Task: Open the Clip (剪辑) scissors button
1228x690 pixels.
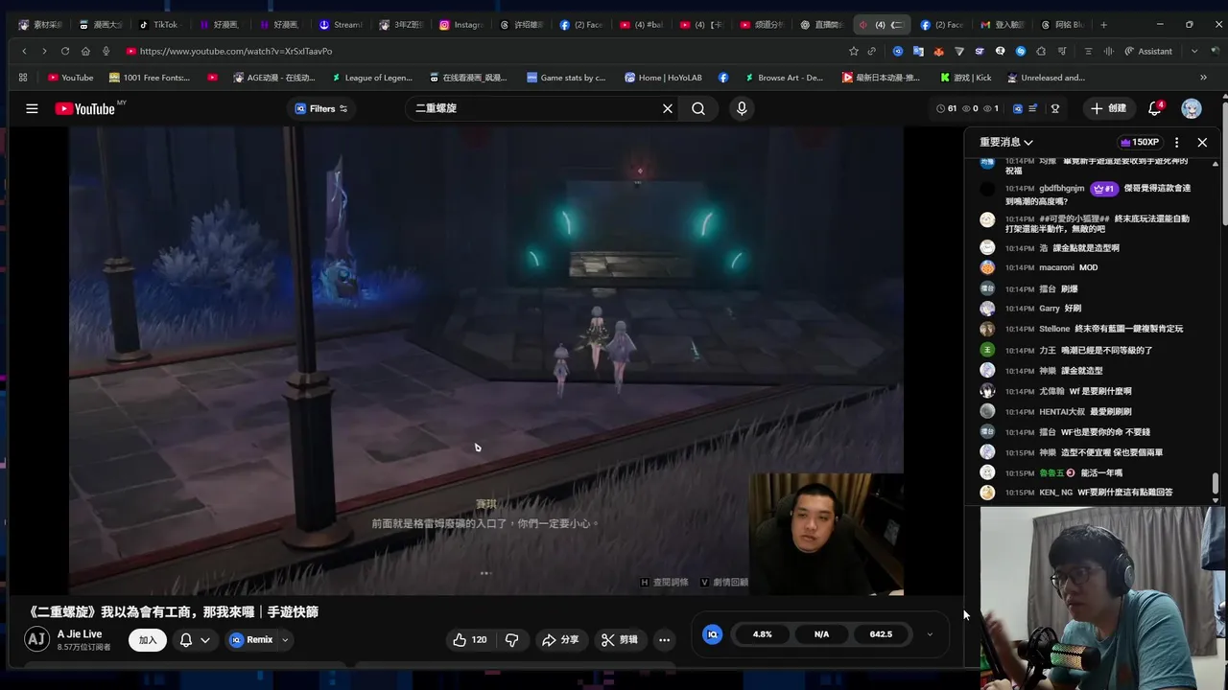Action: click(x=619, y=639)
